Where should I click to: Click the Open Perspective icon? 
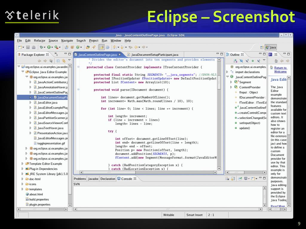[x=262, y=47]
